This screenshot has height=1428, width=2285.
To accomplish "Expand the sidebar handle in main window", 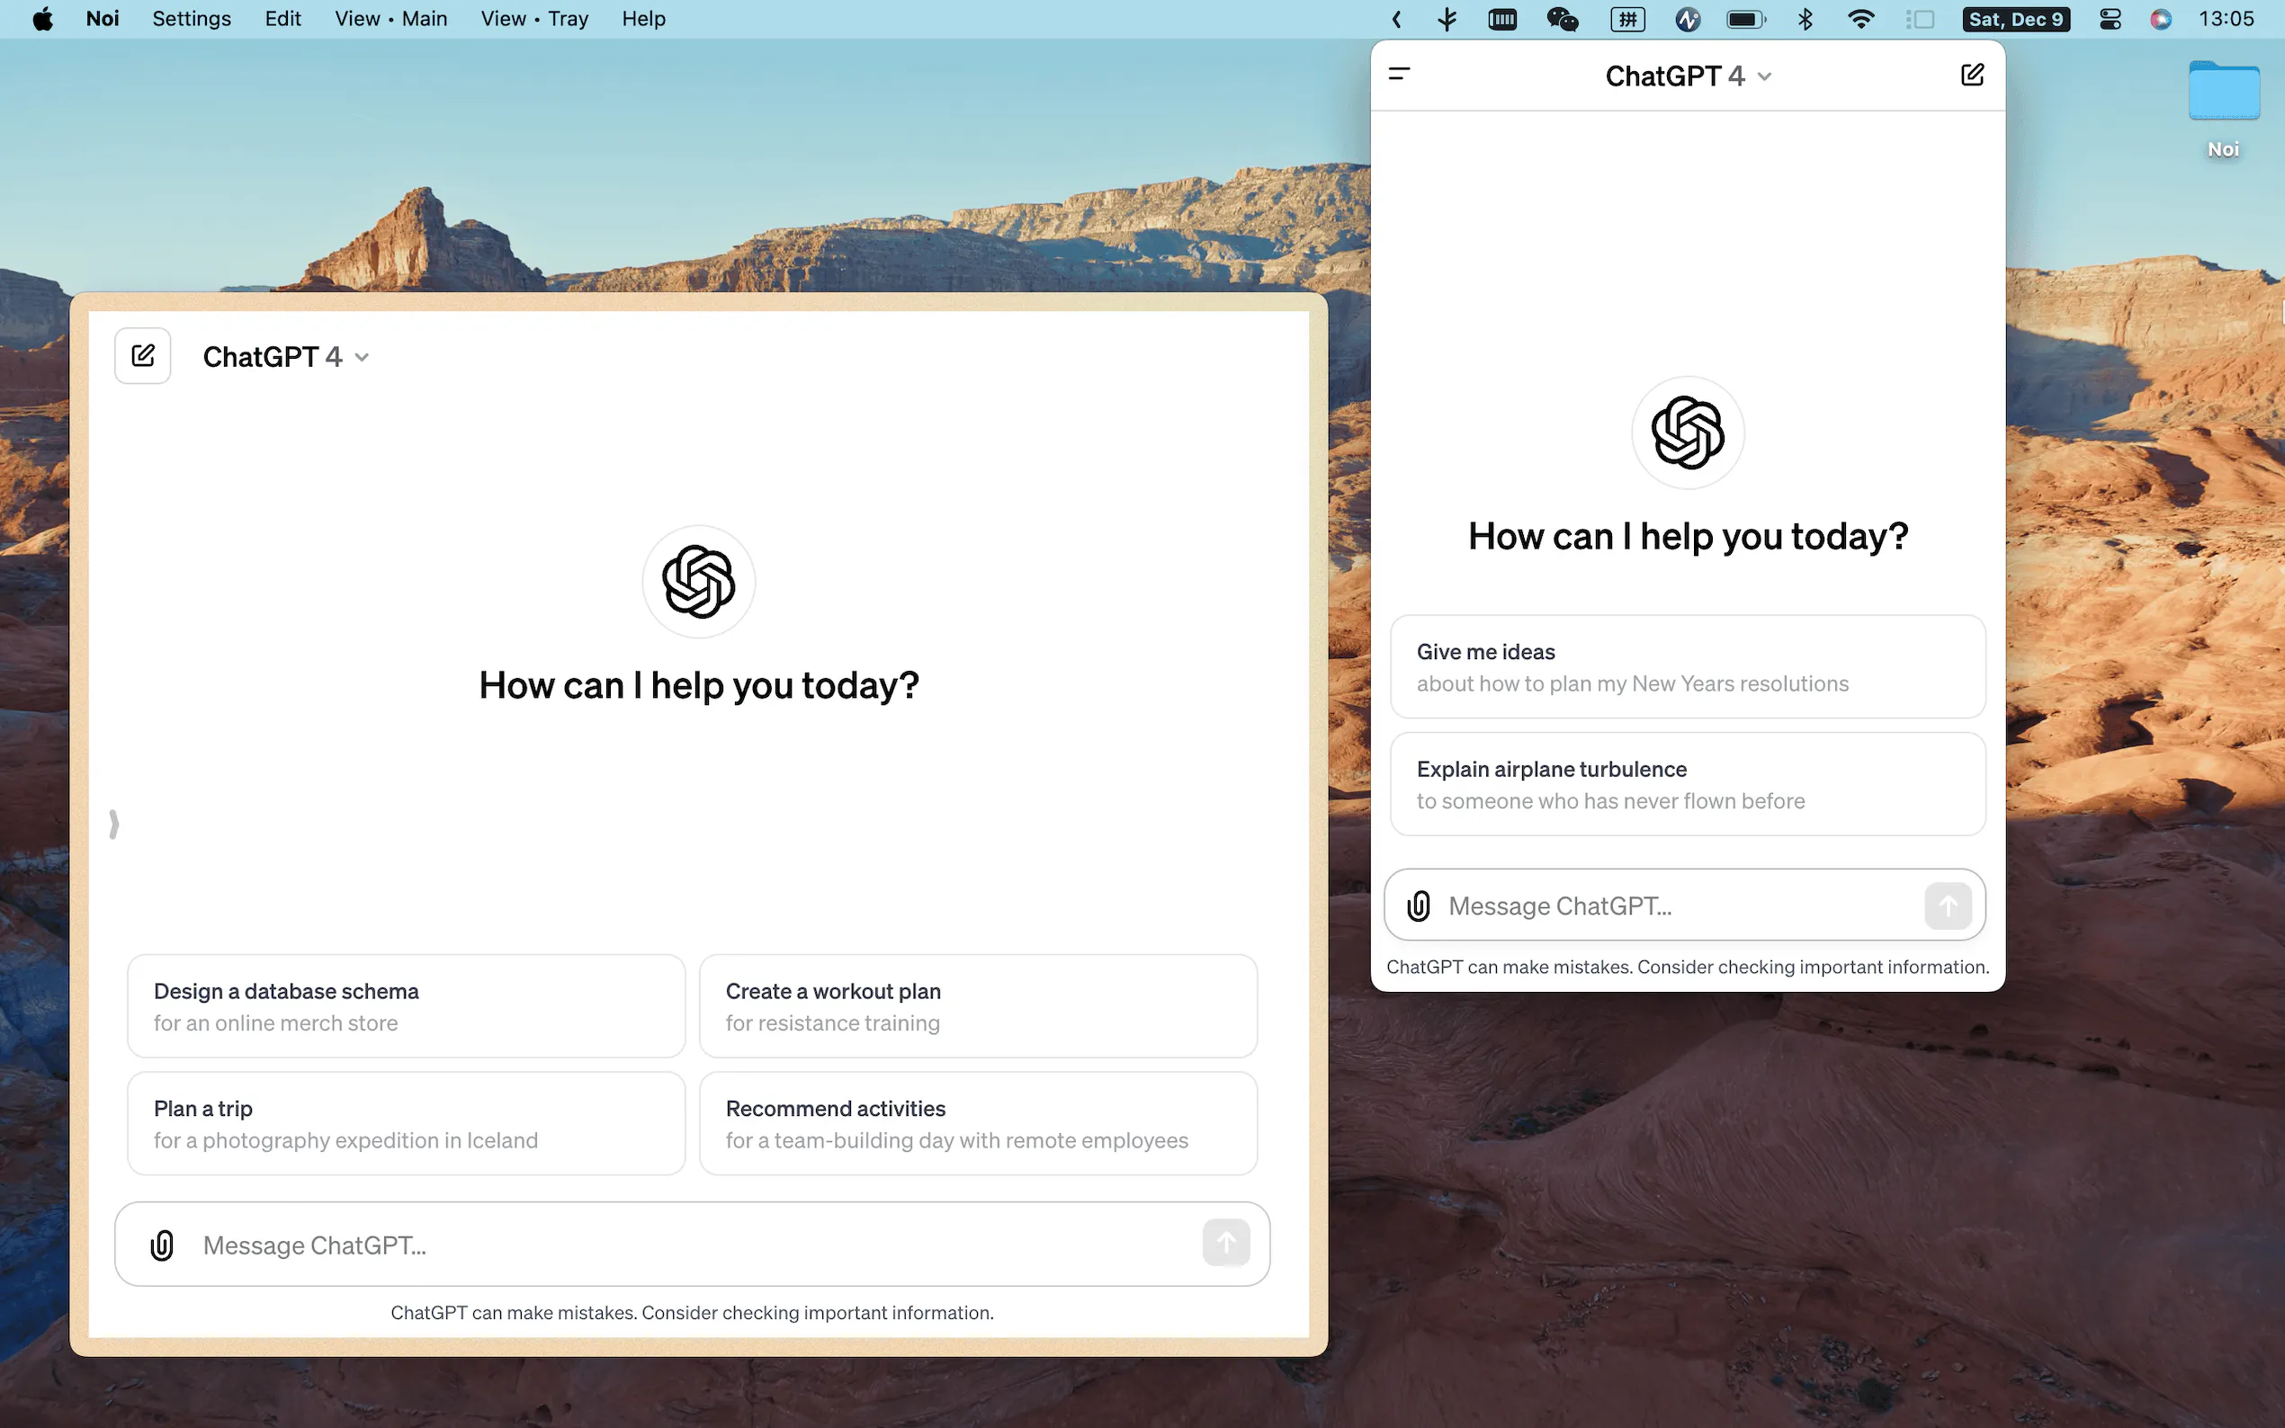I will point(113,825).
